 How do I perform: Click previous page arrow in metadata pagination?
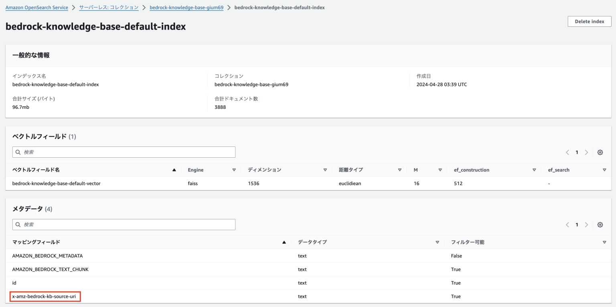click(567, 225)
